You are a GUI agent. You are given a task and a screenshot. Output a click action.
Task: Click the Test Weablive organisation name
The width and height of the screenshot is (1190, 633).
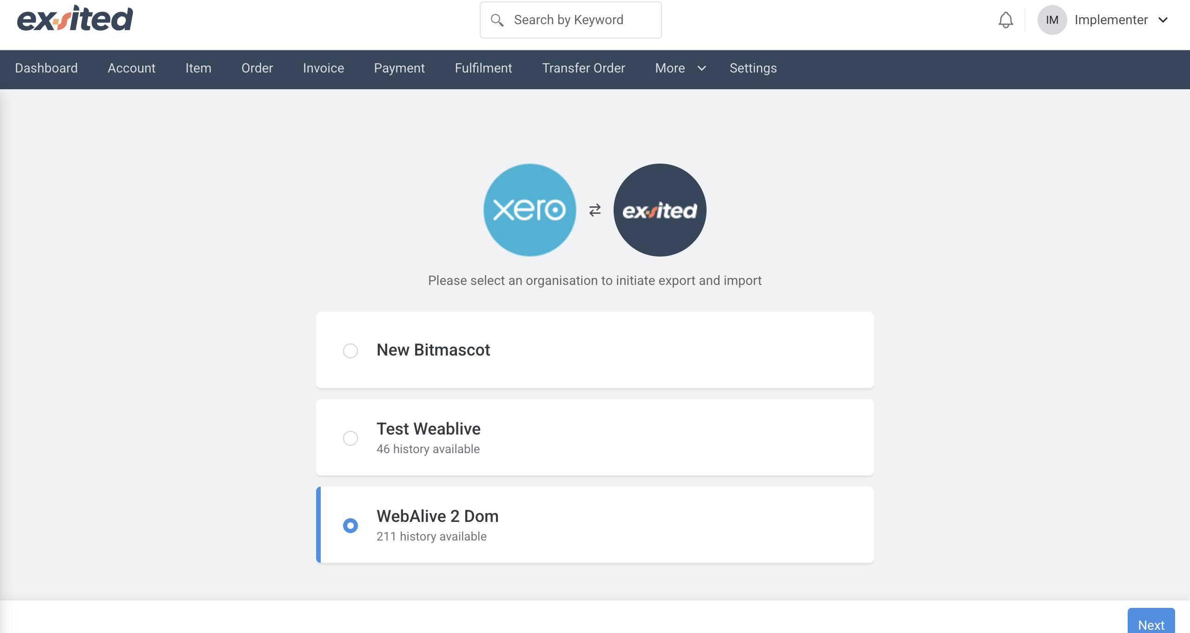[429, 429]
